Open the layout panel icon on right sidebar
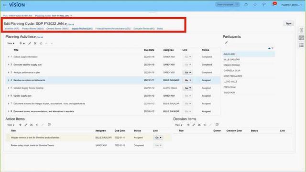 [301, 38]
